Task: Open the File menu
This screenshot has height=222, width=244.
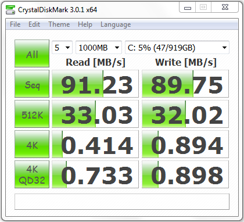Action: pyautogui.click(x=15, y=24)
